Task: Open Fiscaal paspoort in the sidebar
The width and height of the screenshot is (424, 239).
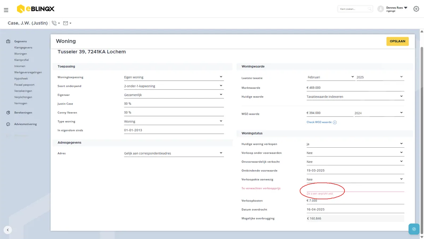Action: click(24, 85)
